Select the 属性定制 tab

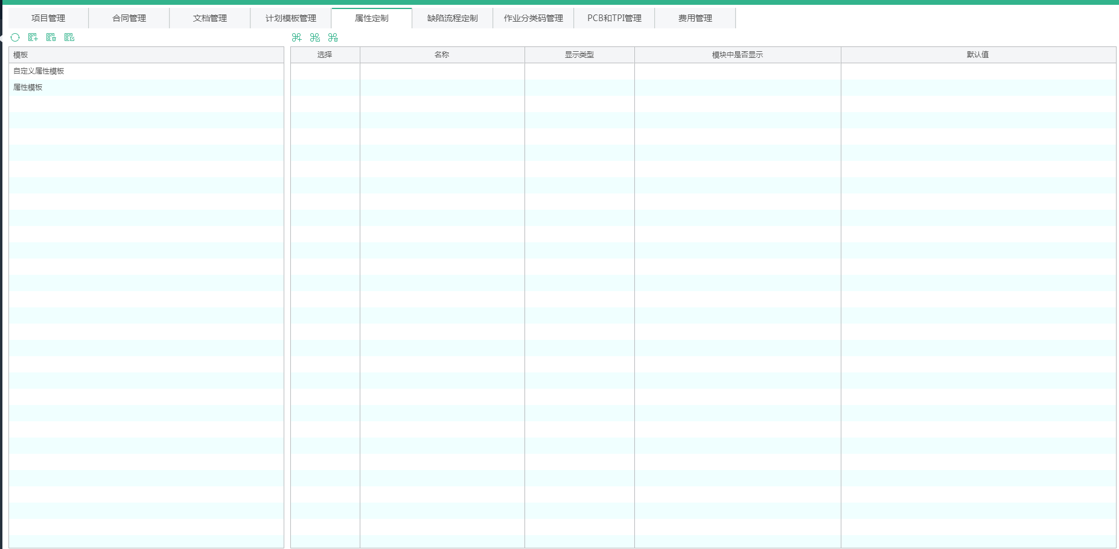click(x=372, y=18)
